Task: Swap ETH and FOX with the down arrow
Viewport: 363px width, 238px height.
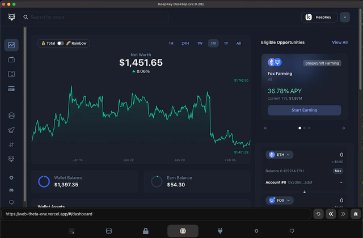Action: tap(305, 192)
